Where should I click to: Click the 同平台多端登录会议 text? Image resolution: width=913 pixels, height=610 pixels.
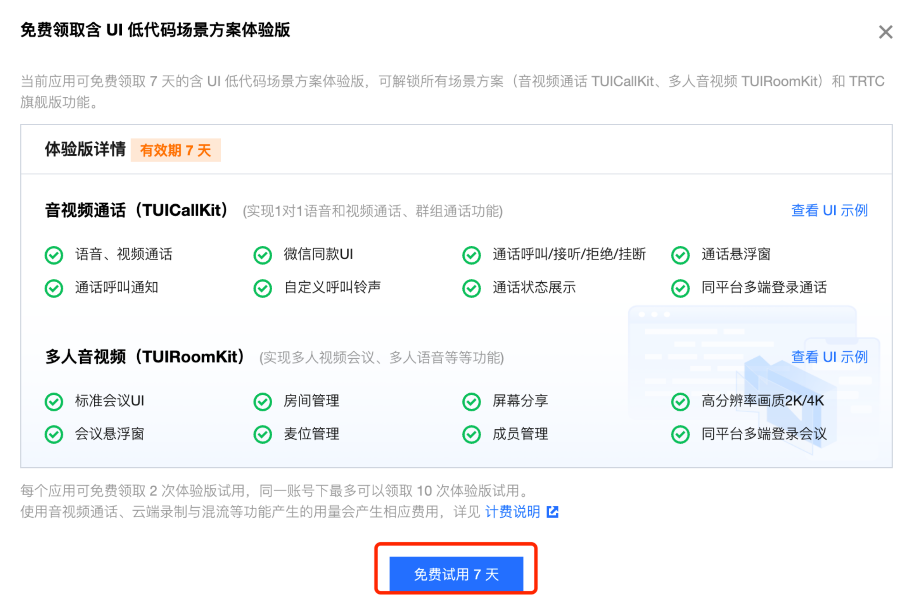(764, 434)
